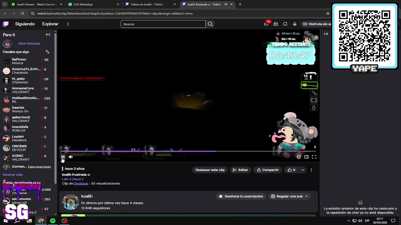The width and height of the screenshot is (401, 225).
Task: Mute audio on koalih frustrada tab
Action: (226, 4)
